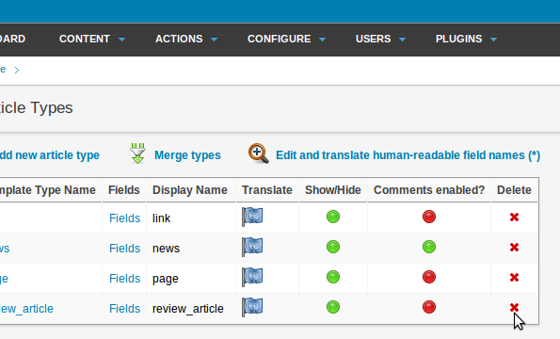Delete the news article type

coord(514,248)
